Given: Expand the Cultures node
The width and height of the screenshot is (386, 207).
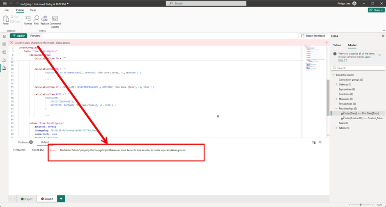Looking at the screenshot, I should [x=336, y=84].
